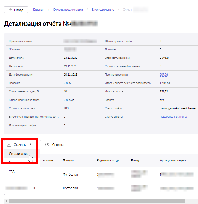Open the 507,76 Прочие удержания link
Viewport: 198px width, 204px height.
pos(164,75)
